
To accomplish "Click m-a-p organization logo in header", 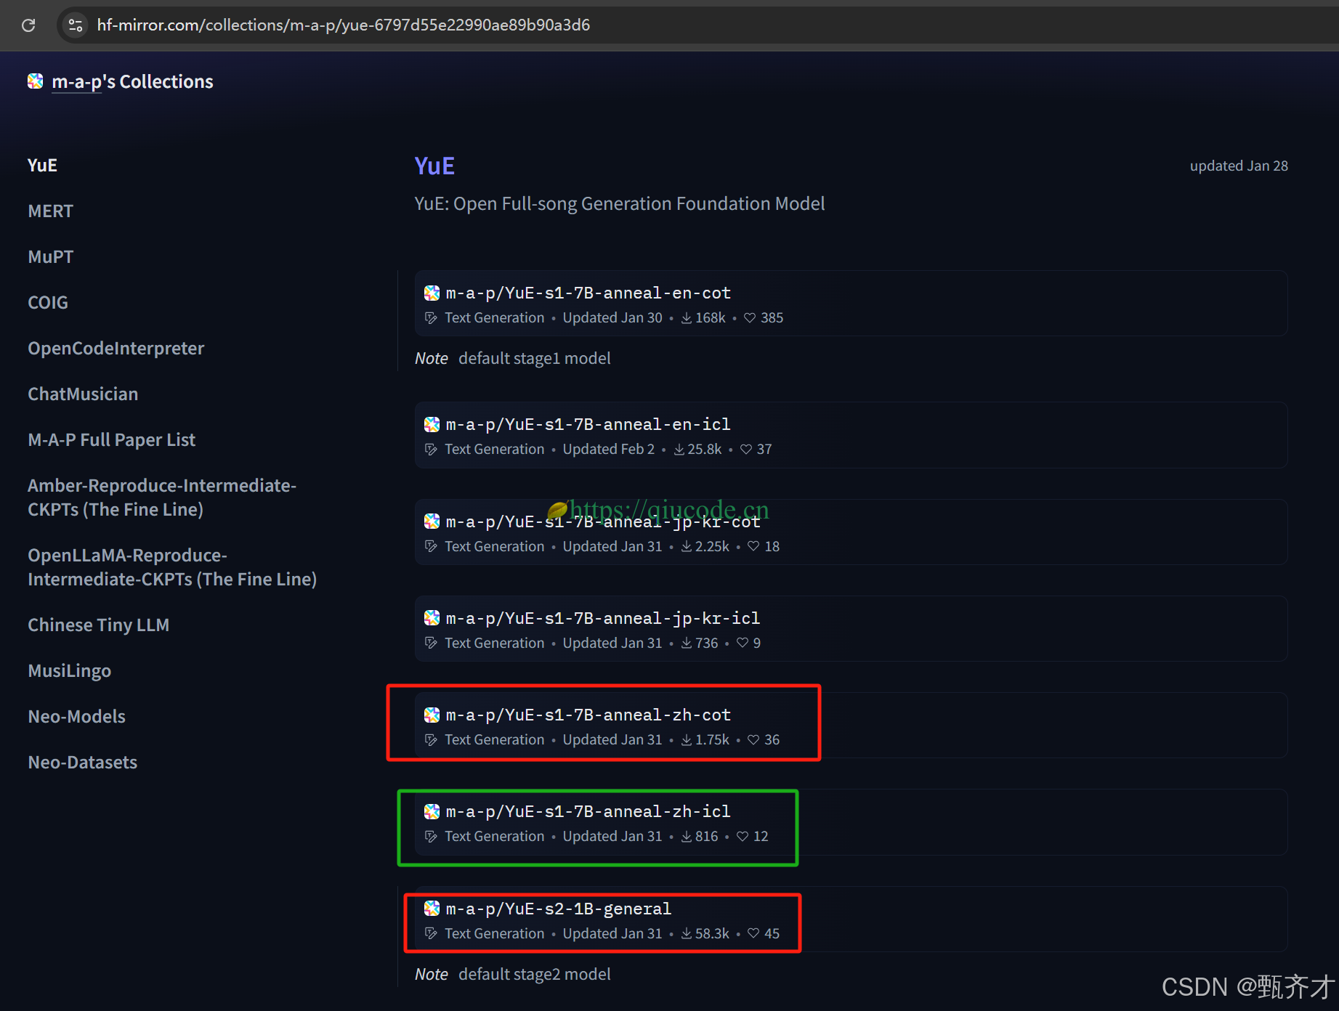I will pos(35,81).
